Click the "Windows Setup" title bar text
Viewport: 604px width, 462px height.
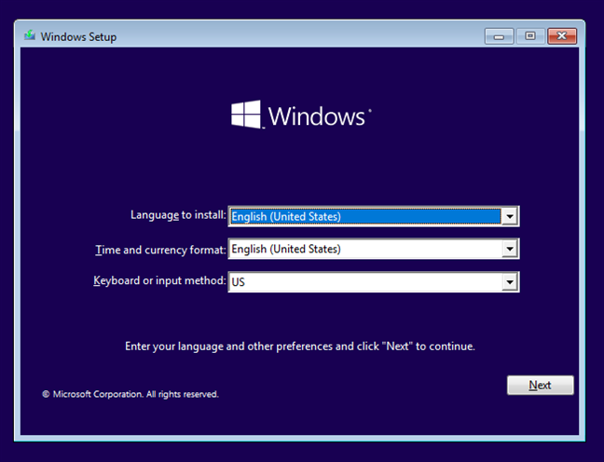79,36
